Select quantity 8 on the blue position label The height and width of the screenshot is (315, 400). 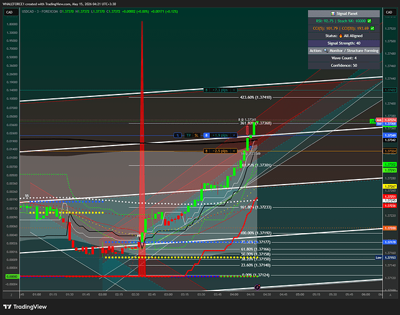(207, 135)
